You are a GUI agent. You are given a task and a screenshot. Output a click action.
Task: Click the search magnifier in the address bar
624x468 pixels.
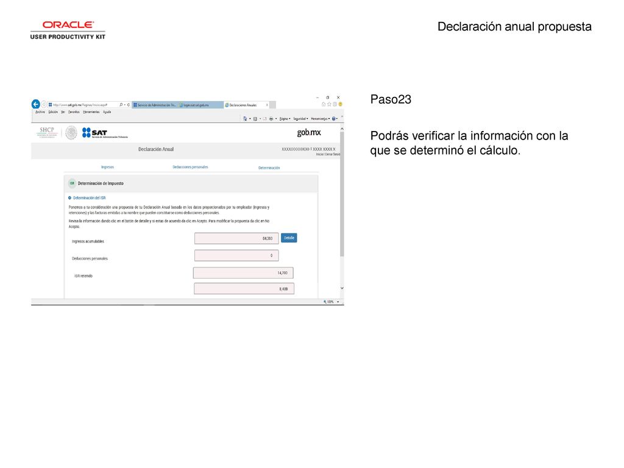coord(121,105)
